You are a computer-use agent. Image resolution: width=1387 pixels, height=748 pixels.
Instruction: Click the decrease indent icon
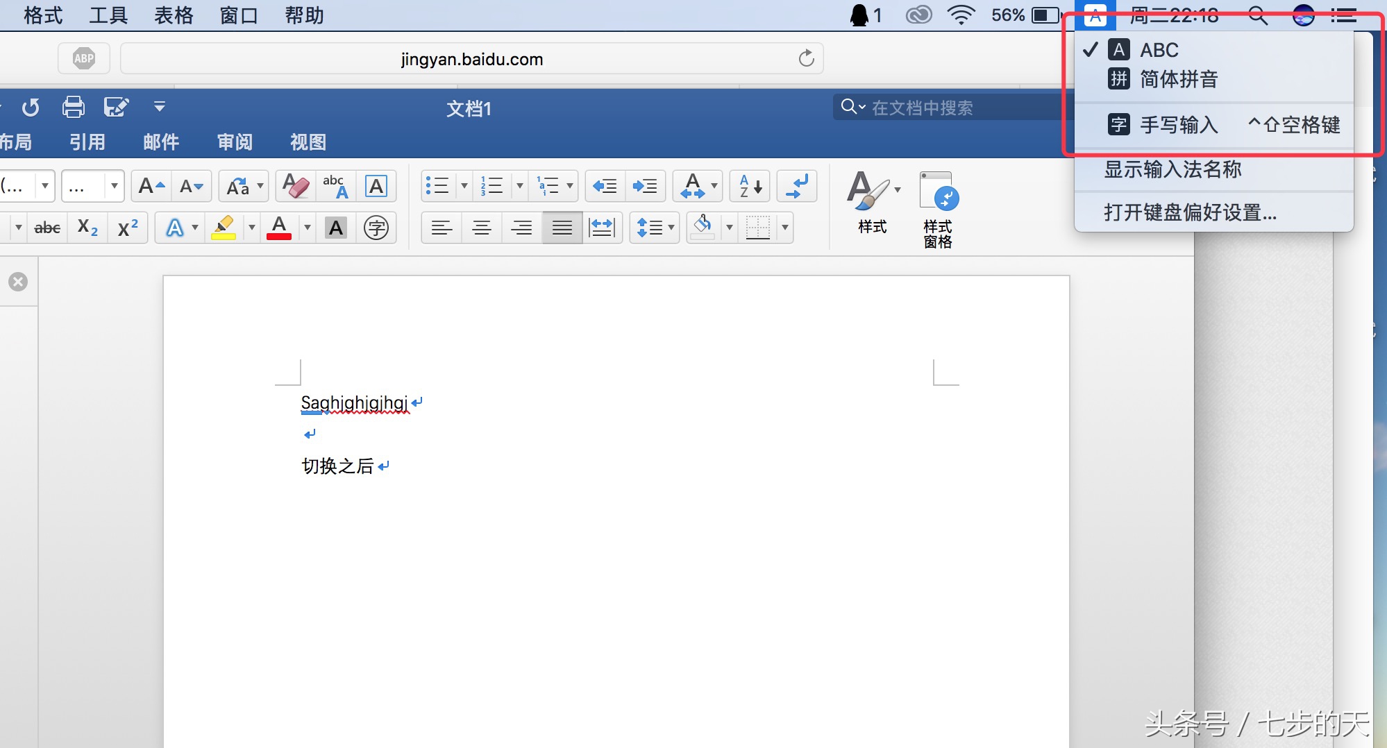[605, 186]
